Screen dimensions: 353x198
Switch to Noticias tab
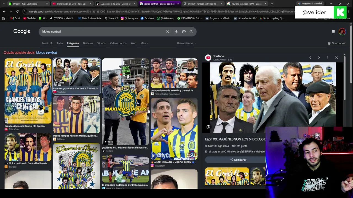coord(88,43)
